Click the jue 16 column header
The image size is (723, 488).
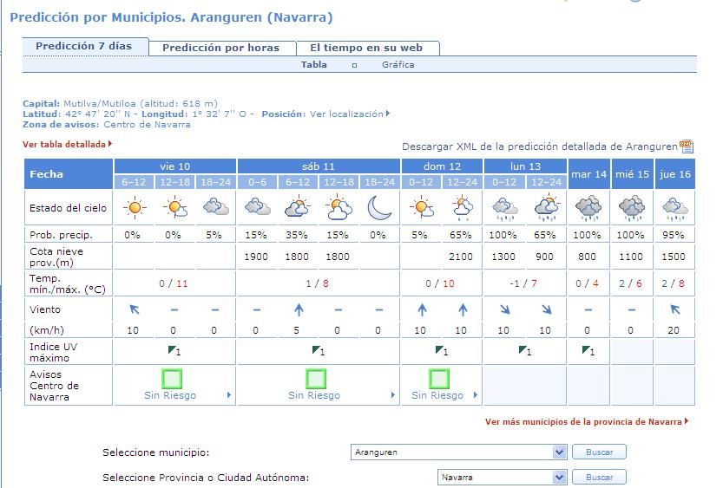[675, 174]
